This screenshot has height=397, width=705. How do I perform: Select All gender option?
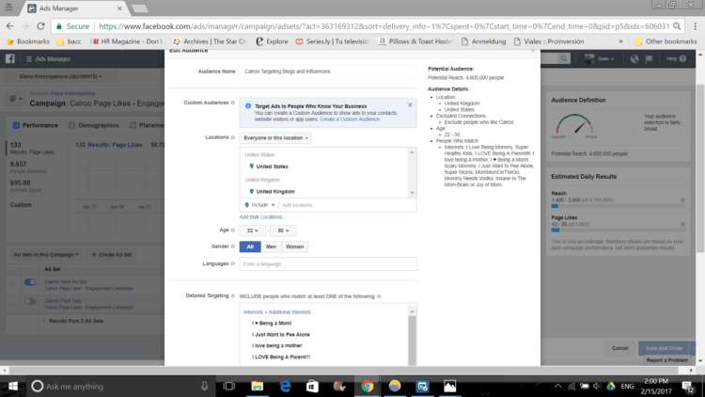(250, 246)
